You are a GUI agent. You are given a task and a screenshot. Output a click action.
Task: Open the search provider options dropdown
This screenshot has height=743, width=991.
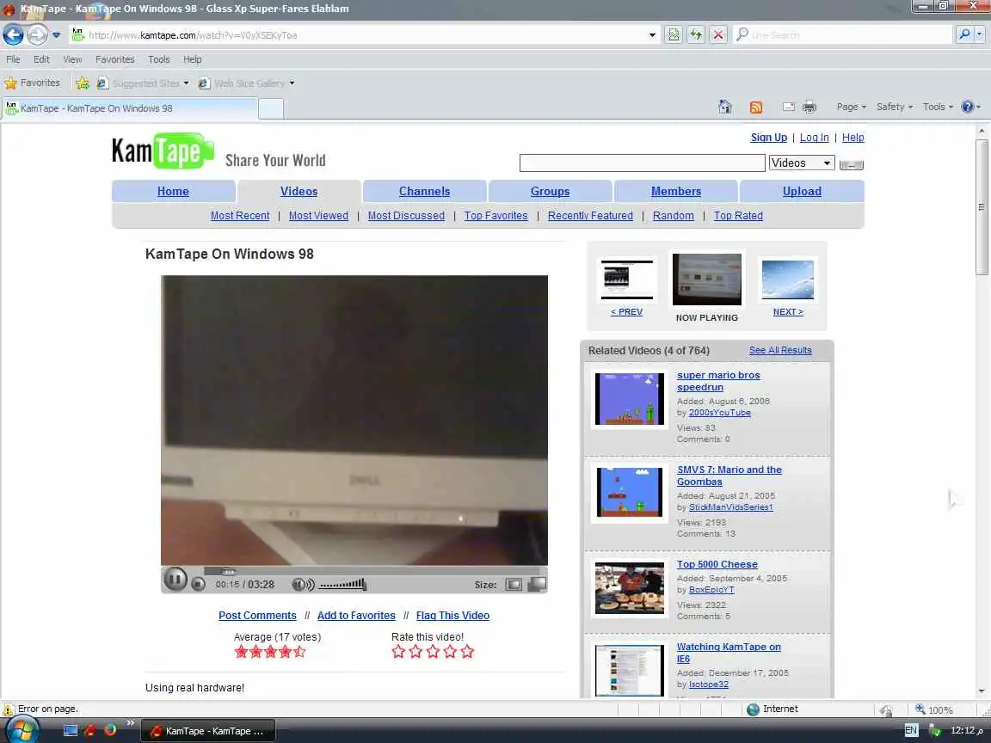tap(980, 34)
